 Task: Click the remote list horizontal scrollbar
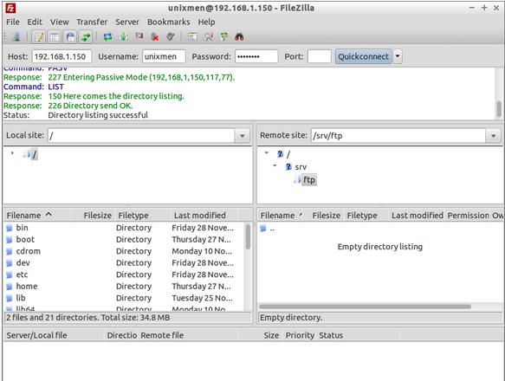(365, 307)
